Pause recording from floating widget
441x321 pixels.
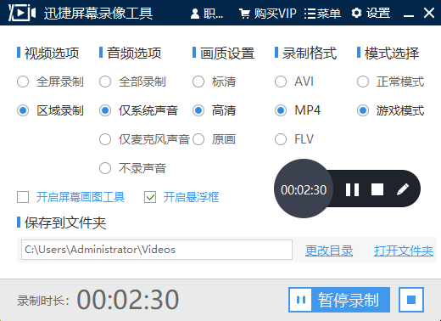352,189
